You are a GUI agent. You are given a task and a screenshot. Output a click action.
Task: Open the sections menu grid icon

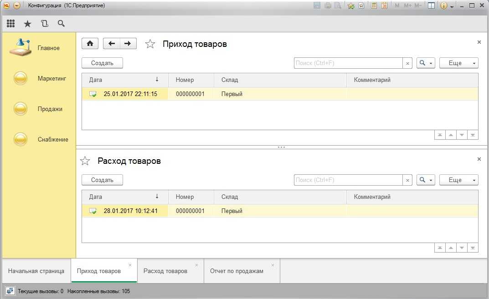[x=10, y=23]
